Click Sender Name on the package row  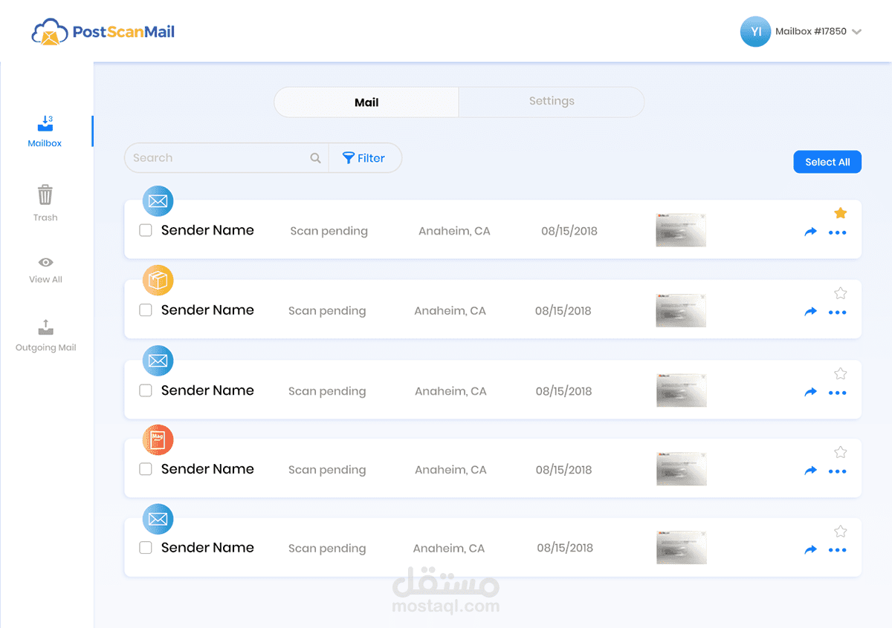(207, 310)
